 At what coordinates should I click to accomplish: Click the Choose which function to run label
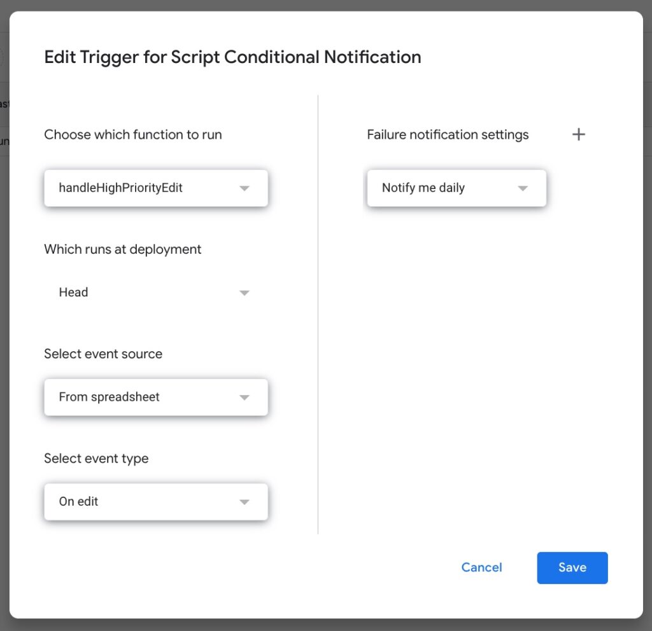[x=133, y=135]
